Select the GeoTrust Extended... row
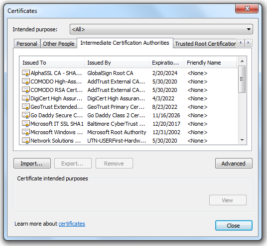The width and height of the screenshot is (267, 246). 129,107
